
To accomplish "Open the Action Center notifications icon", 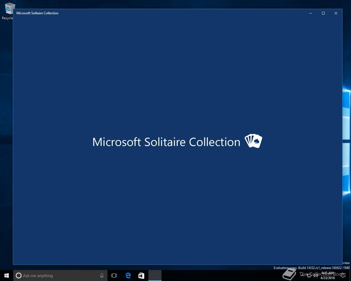I will coord(343,276).
